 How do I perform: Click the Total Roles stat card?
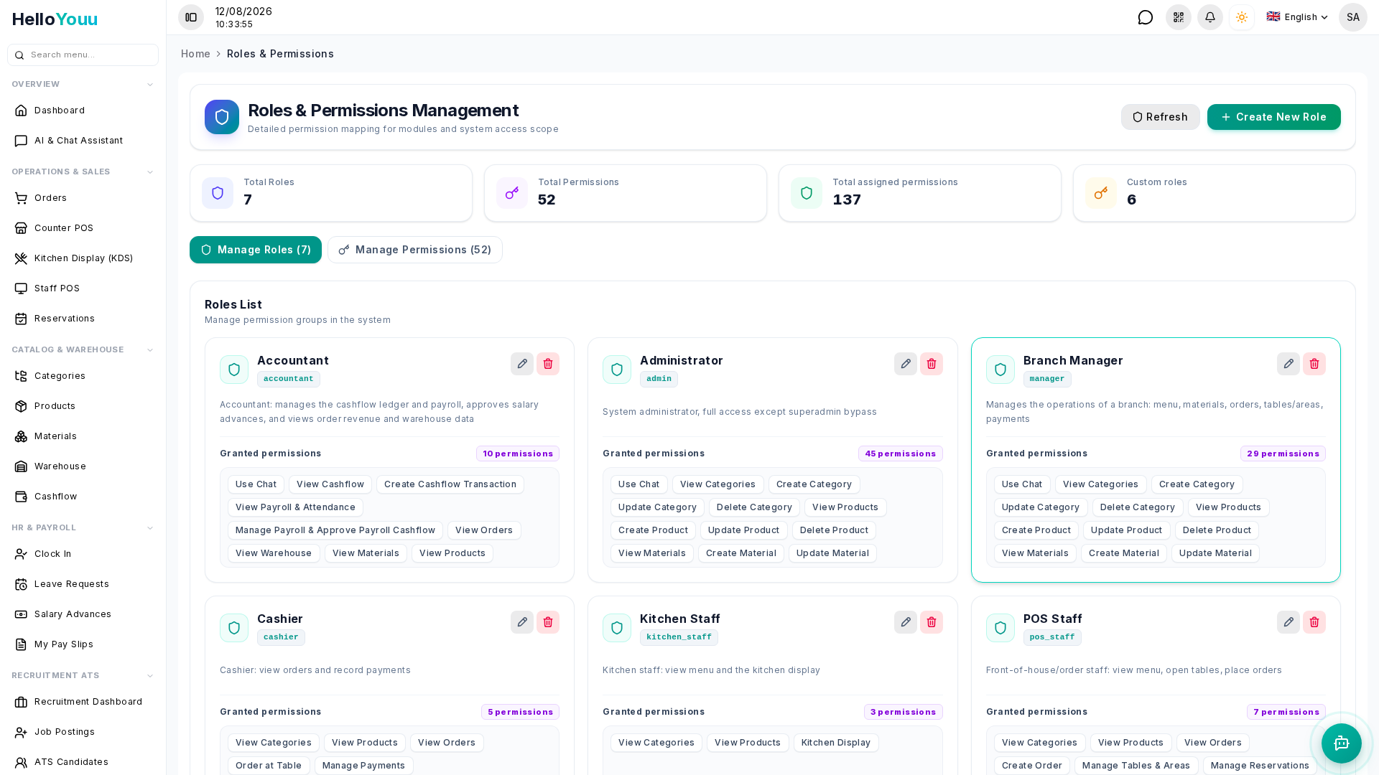click(331, 193)
